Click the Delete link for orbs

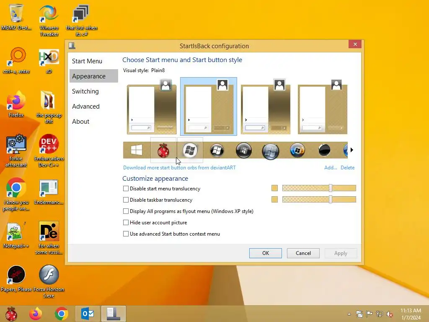tap(347, 168)
